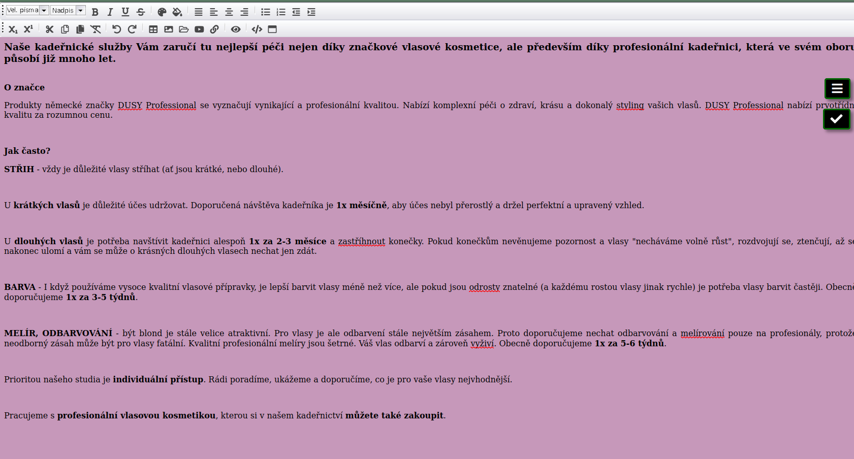Justify the paragraph text
The image size is (854, 459).
point(199,12)
